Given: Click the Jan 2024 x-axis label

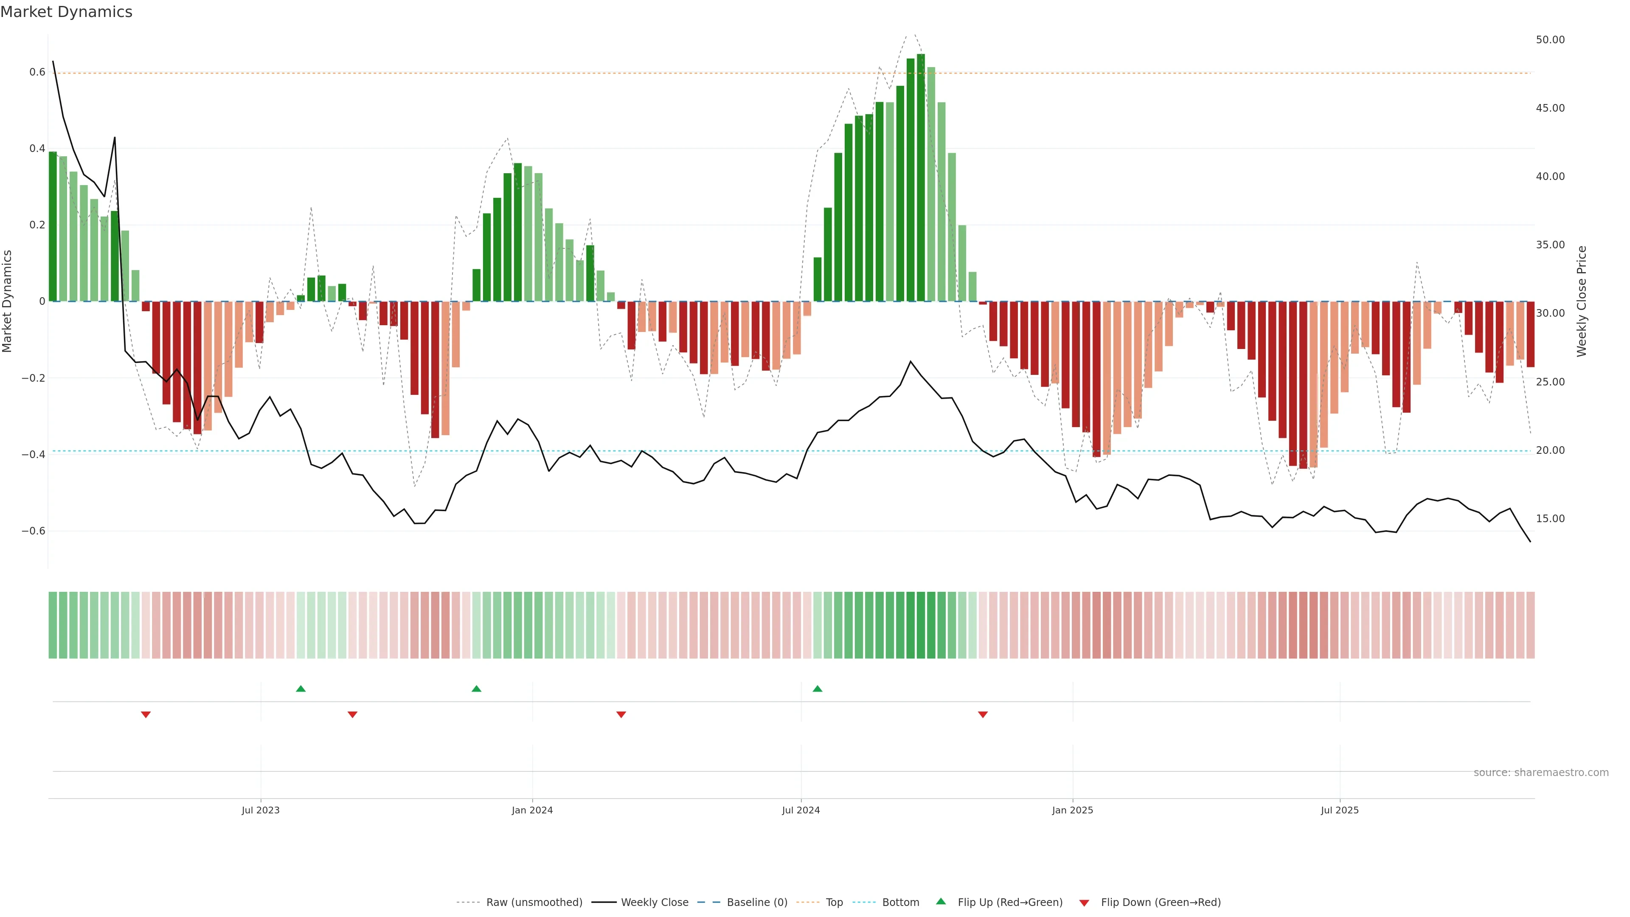Looking at the screenshot, I should 532,810.
